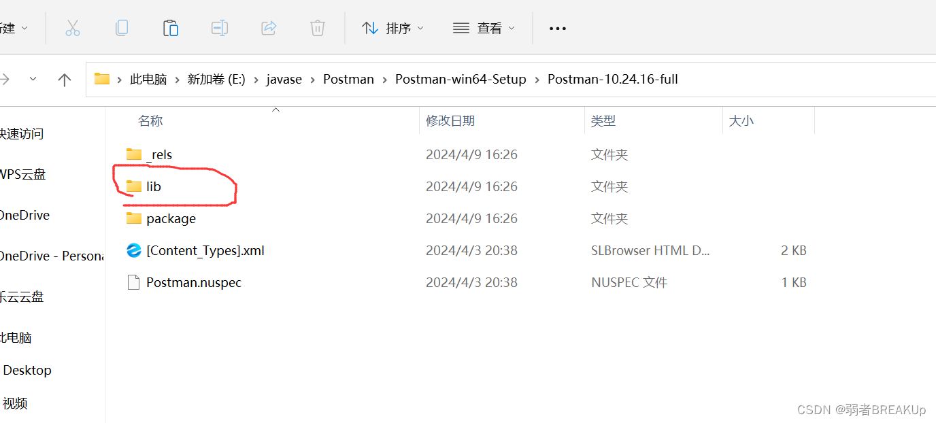Open WPS云盘 in the sidebar
The width and height of the screenshot is (936, 423).
click(x=22, y=174)
